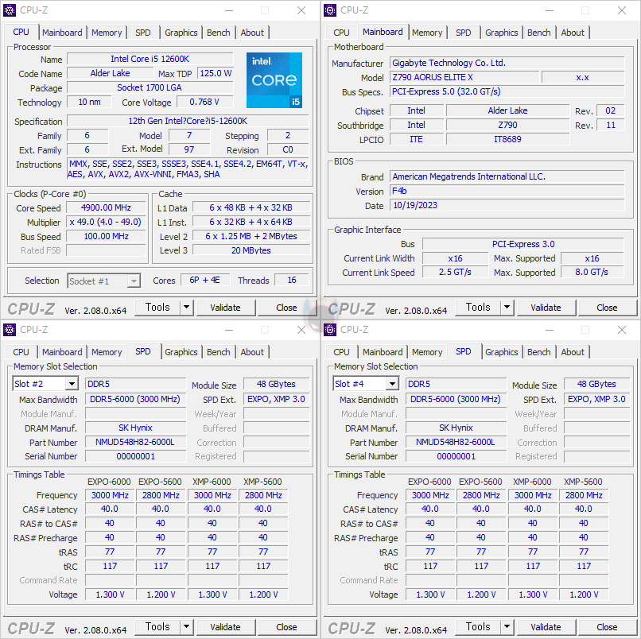Viewport: 641px width, 639px height.
Task: Open Tools dropdown arrow in the Slot #4 window
Action: click(507, 627)
